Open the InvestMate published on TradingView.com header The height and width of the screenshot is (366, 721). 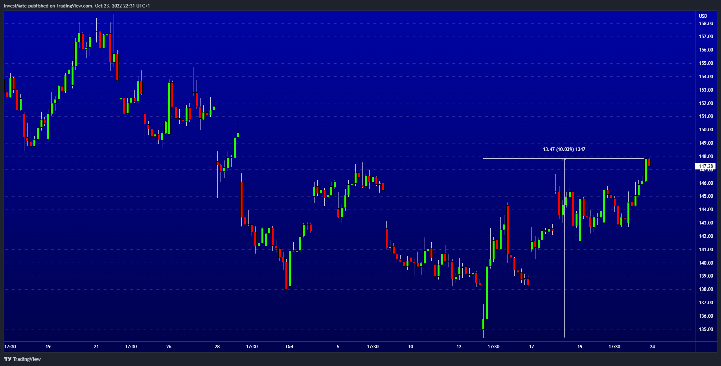click(x=77, y=6)
